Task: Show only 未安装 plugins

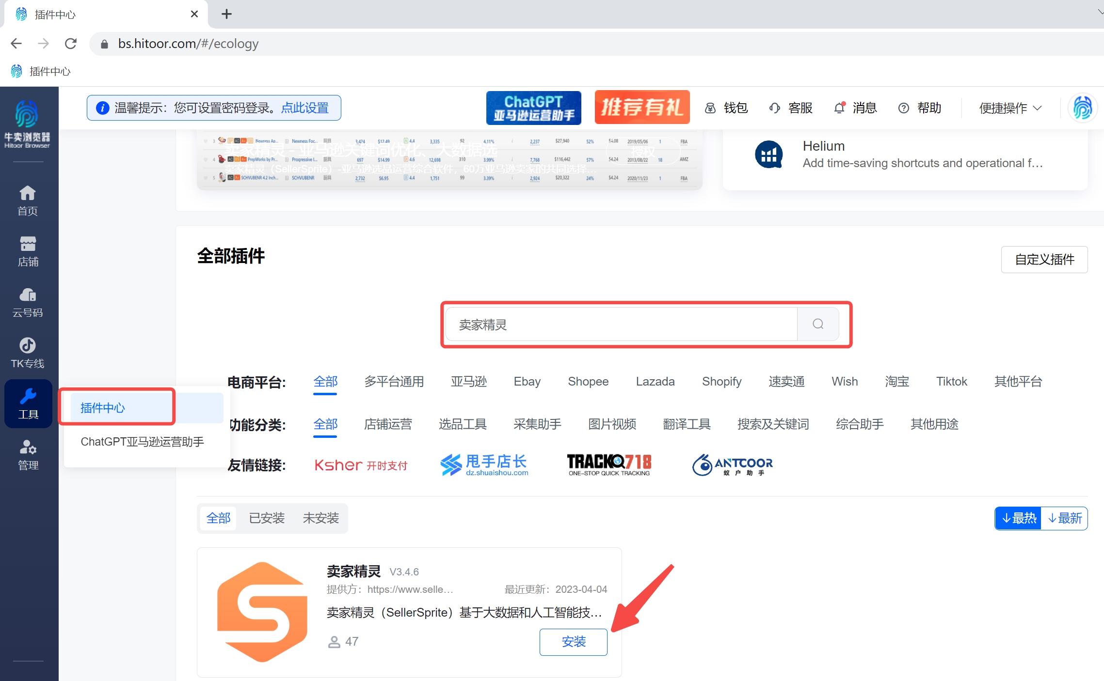Action: tap(320, 518)
